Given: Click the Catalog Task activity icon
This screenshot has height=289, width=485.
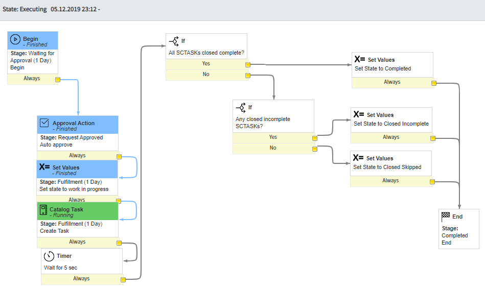Looking at the screenshot, I should pos(42,209).
